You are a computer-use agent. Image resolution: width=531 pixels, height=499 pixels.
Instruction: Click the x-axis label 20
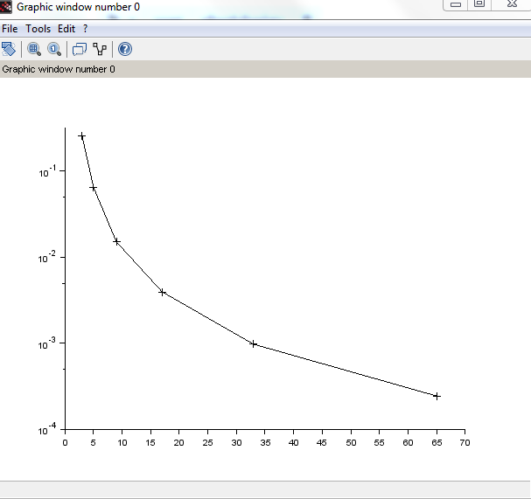(x=178, y=442)
